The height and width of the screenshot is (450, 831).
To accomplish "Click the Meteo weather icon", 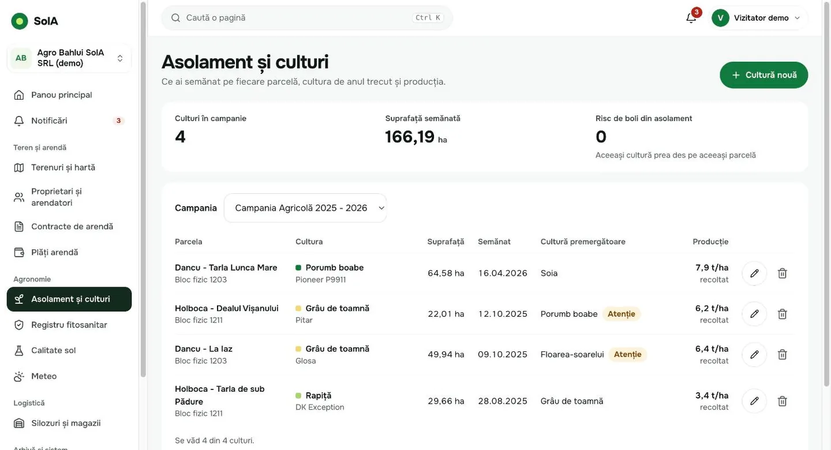I will click(19, 376).
